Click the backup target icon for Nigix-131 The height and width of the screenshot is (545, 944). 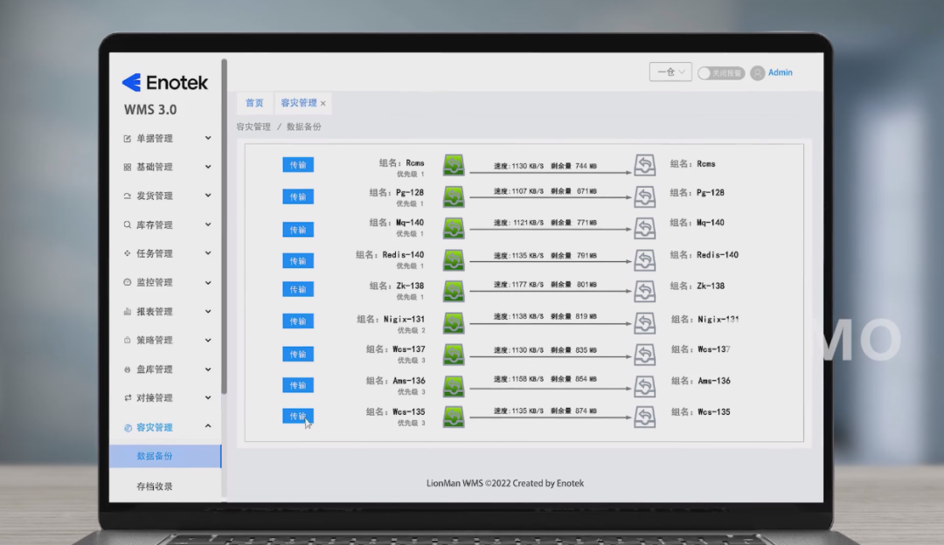pyautogui.click(x=644, y=323)
